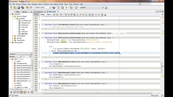Click the Clean and Build Project icon

coord(62,8)
